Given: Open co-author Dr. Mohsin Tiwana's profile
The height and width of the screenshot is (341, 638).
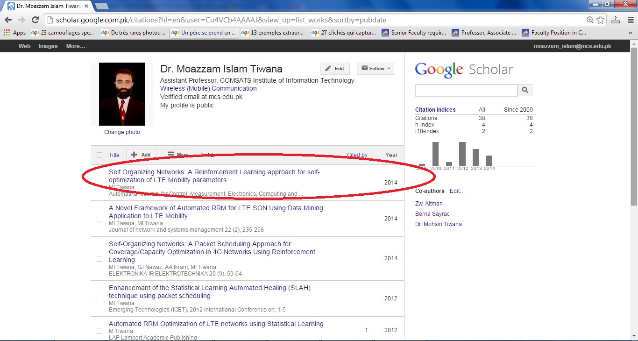Looking at the screenshot, I should coord(438,224).
